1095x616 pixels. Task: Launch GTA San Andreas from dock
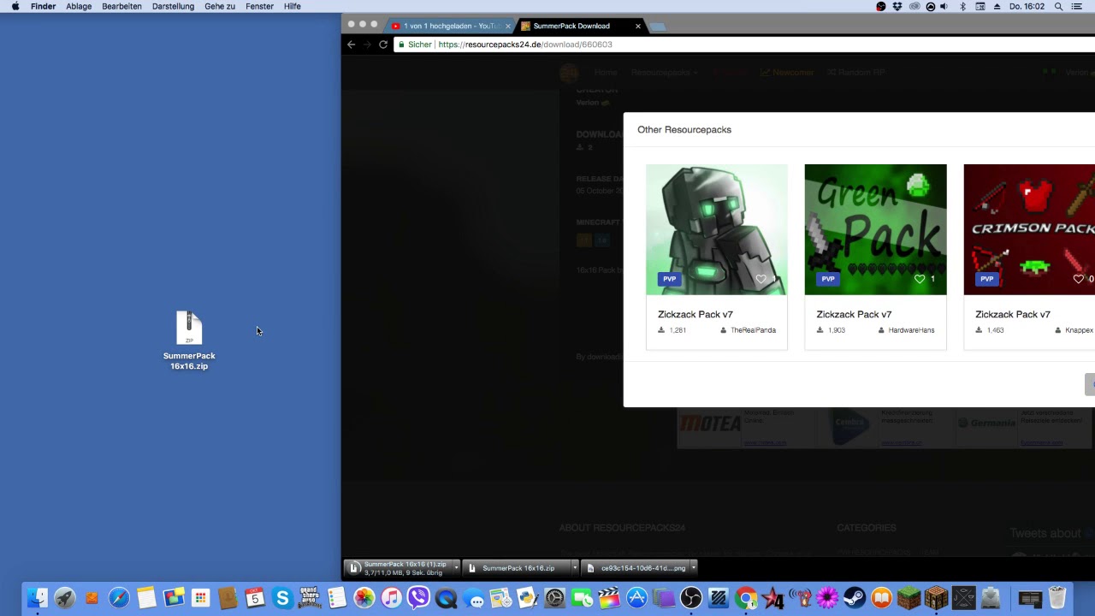310,598
